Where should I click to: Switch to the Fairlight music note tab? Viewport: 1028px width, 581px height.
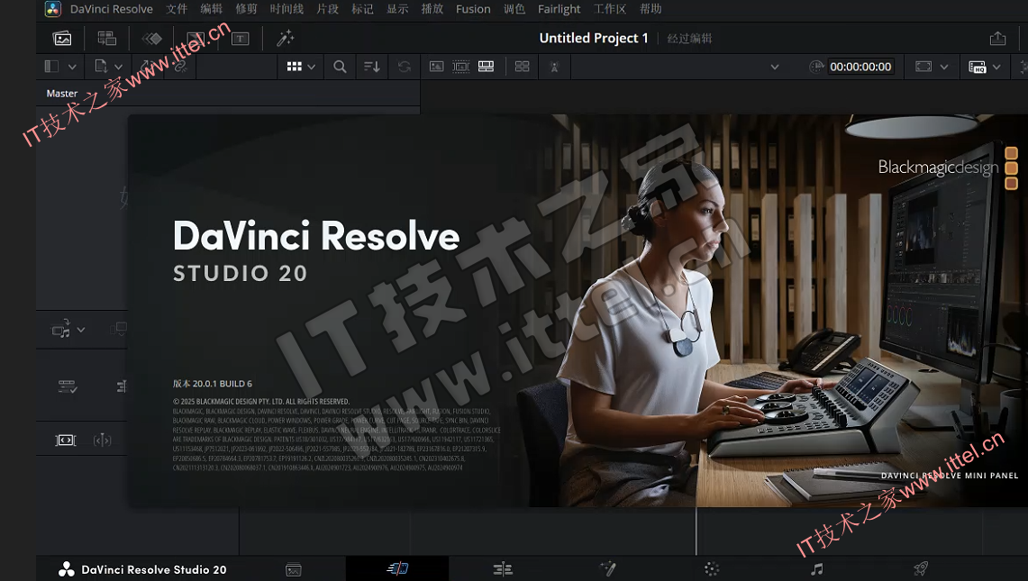pos(816,569)
